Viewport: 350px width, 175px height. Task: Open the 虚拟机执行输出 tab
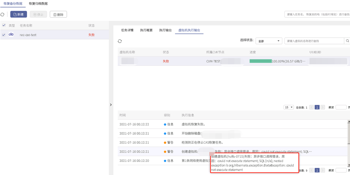pyautogui.click(x=189, y=30)
